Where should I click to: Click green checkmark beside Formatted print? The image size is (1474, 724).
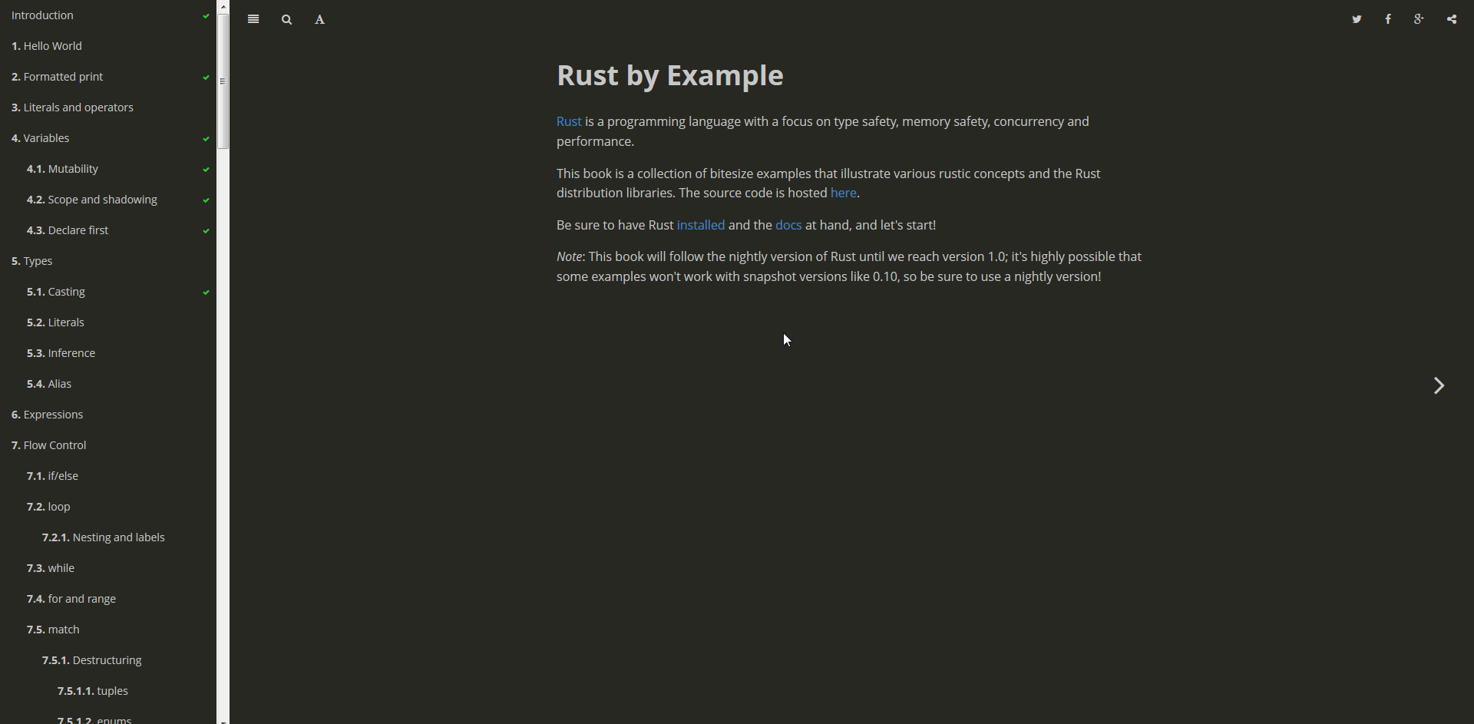click(x=206, y=78)
